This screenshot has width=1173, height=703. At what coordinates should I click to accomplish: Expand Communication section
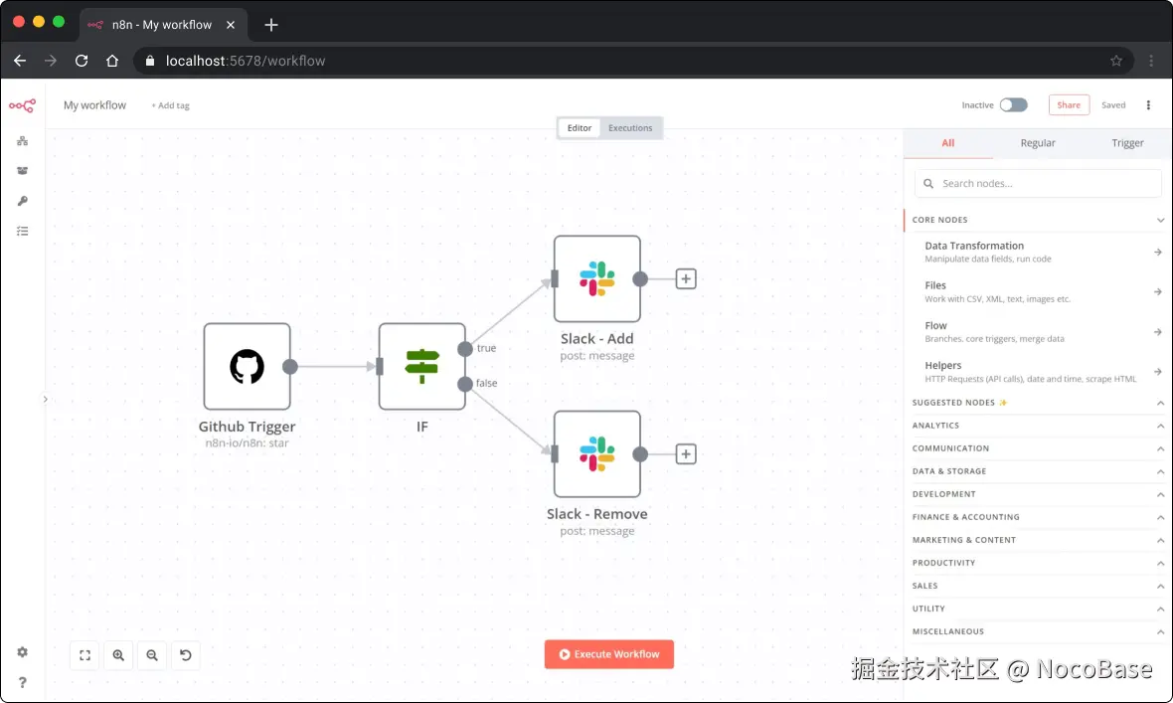(x=1038, y=448)
